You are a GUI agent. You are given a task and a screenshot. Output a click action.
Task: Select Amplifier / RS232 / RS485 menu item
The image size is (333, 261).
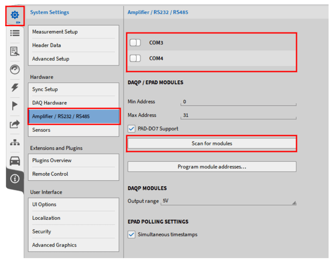[74, 116]
